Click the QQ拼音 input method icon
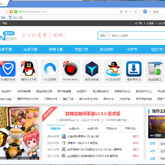This screenshot has width=165, height=165. point(64,156)
